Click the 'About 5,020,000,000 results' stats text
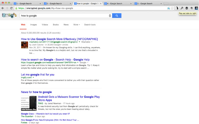The image size is (199, 124). [41, 33]
